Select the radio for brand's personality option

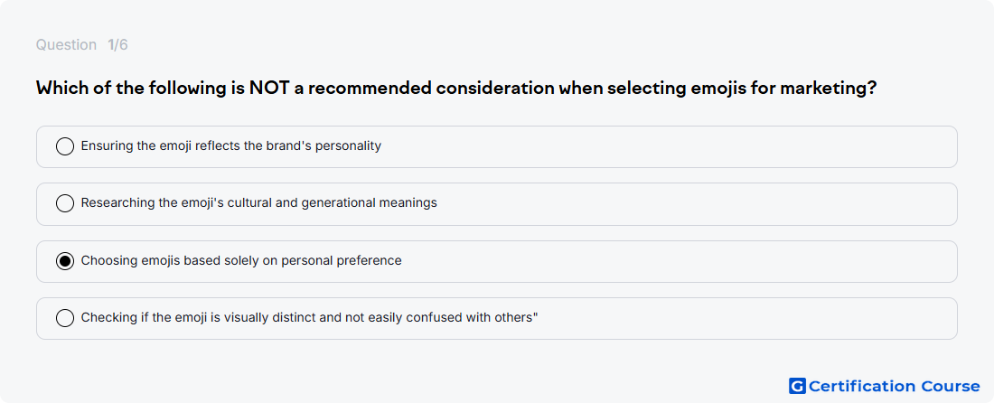65,146
